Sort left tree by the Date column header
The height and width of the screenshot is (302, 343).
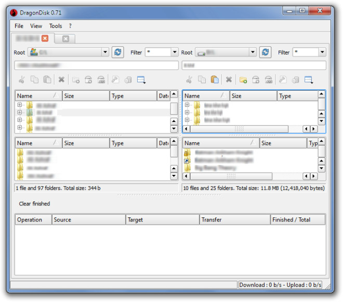pos(163,96)
